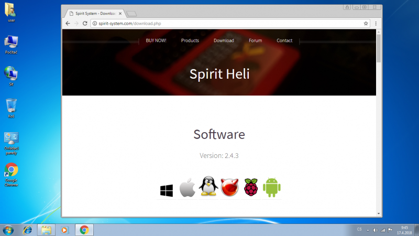Reload the page with the refresh icon
Viewport: 419px width, 236px height.
pos(85,24)
